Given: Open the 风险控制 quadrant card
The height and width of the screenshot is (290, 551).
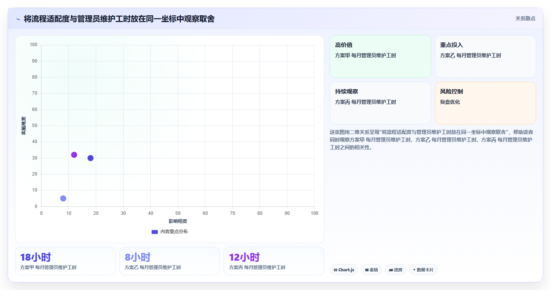Looking at the screenshot, I should 485,103.
